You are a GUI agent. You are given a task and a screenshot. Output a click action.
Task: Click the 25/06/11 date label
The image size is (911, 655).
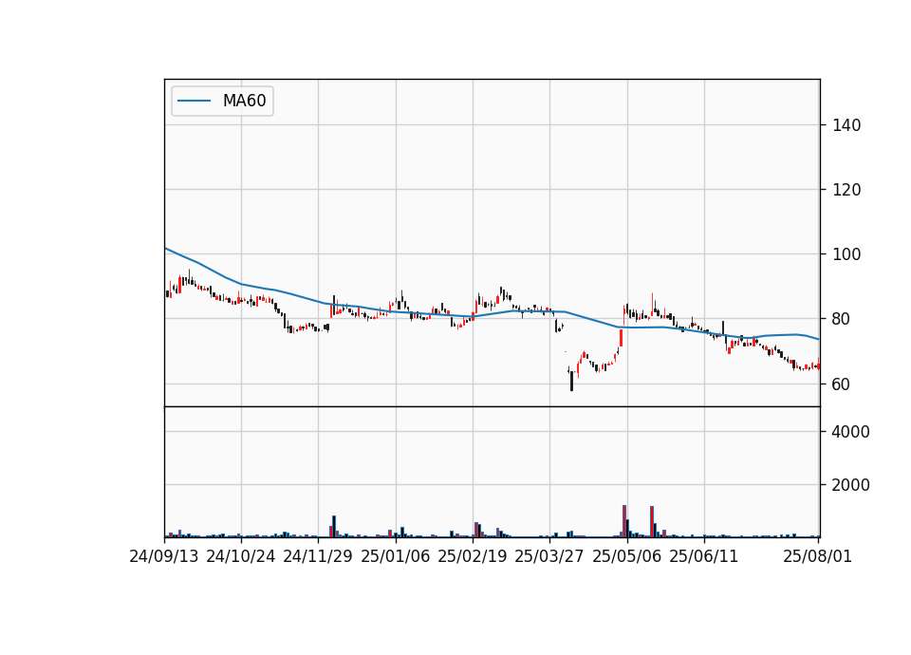coord(703,556)
